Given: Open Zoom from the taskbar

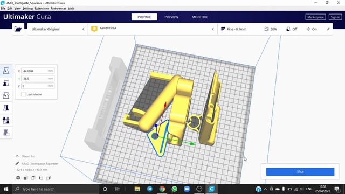Looking at the screenshot, I should (187, 189).
